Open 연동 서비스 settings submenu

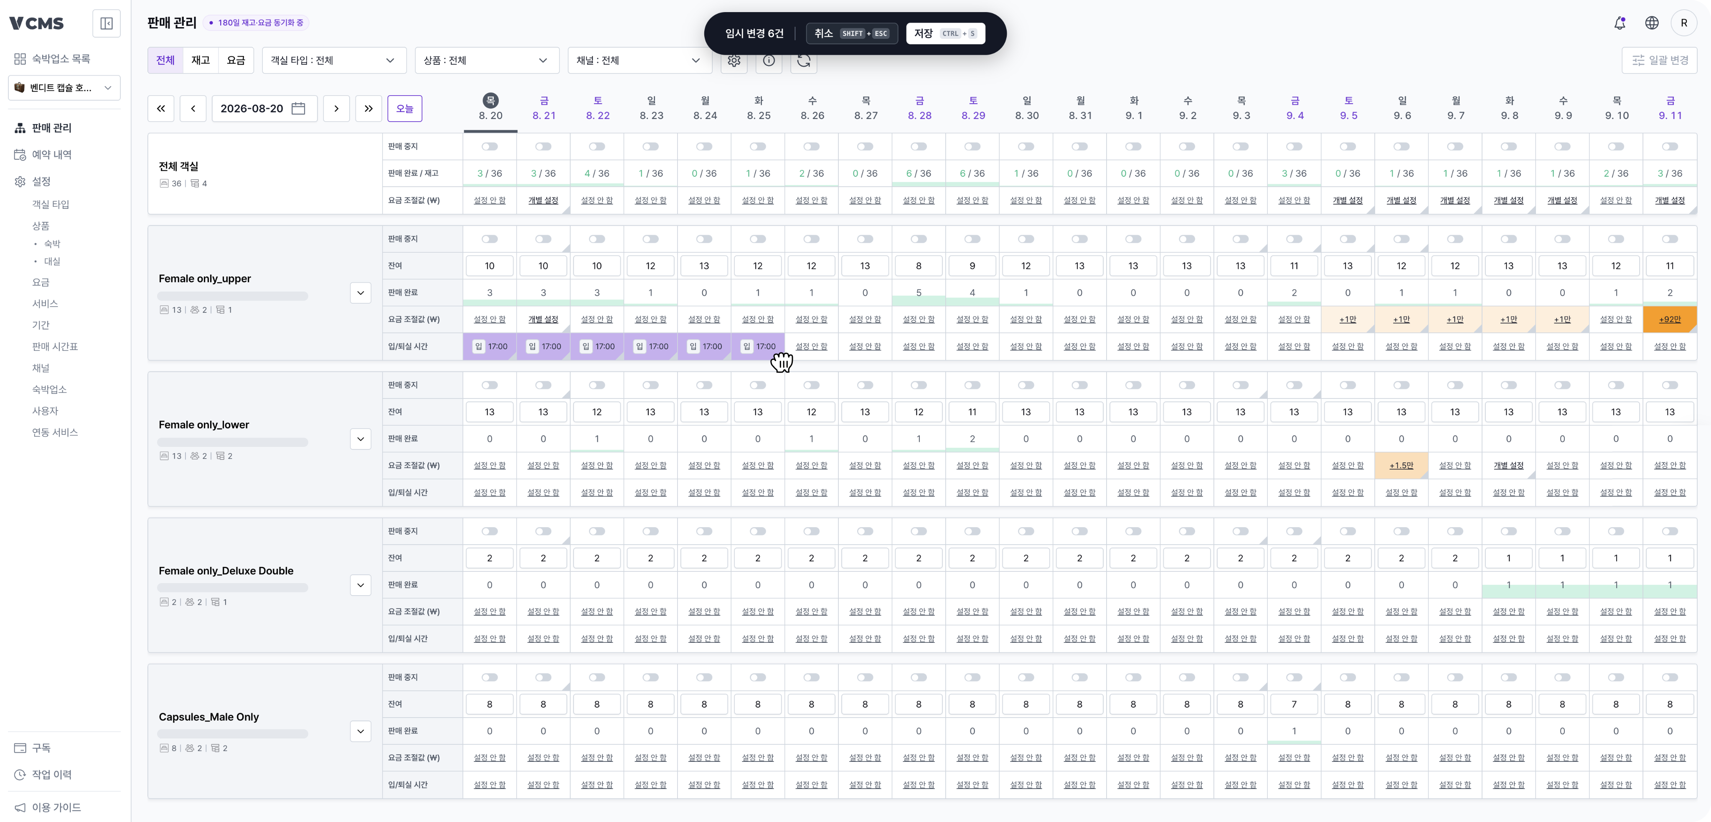point(55,432)
